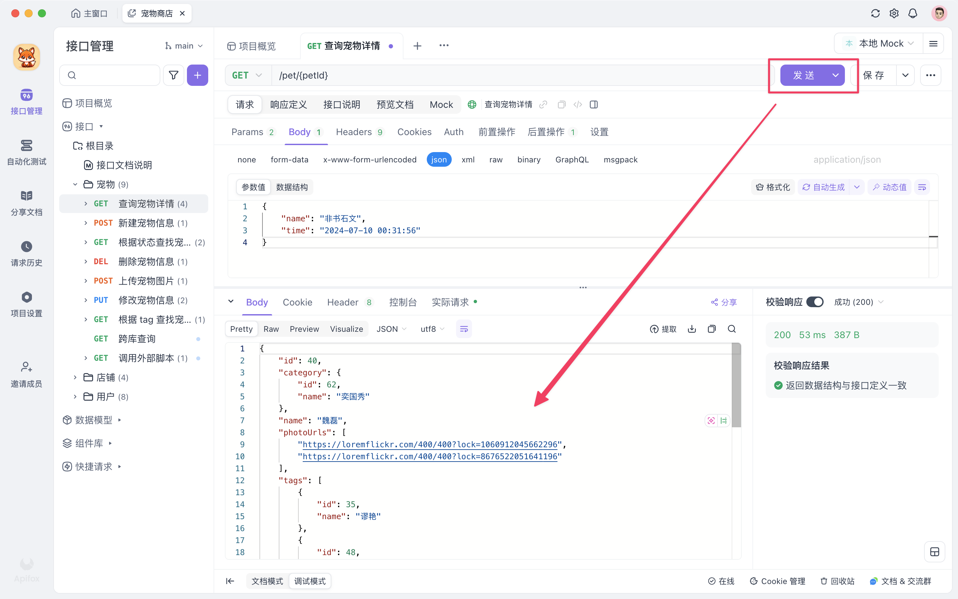Select the form-data body type
Viewport: 958px width, 599px height.
pyautogui.click(x=289, y=159)
